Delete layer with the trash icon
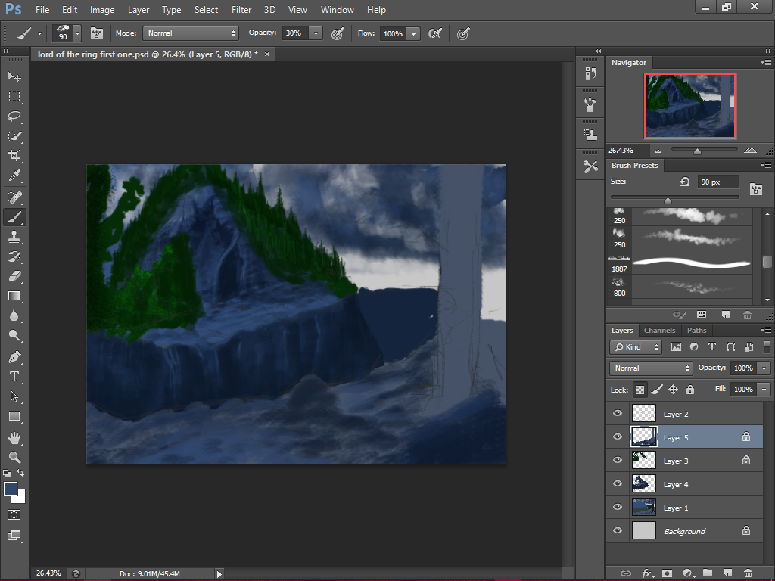Image resolution: width=775 pixels, height=581 pixels. point(748,573)
